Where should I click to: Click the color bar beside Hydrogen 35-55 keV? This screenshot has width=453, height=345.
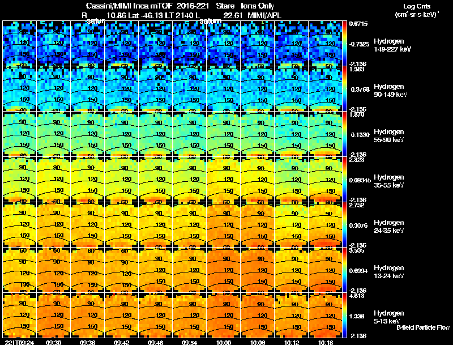344,179
